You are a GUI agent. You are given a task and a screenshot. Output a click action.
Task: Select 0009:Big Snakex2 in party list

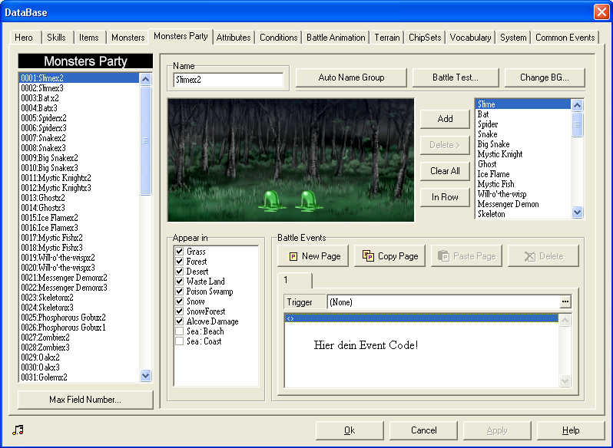coord(78,158)
